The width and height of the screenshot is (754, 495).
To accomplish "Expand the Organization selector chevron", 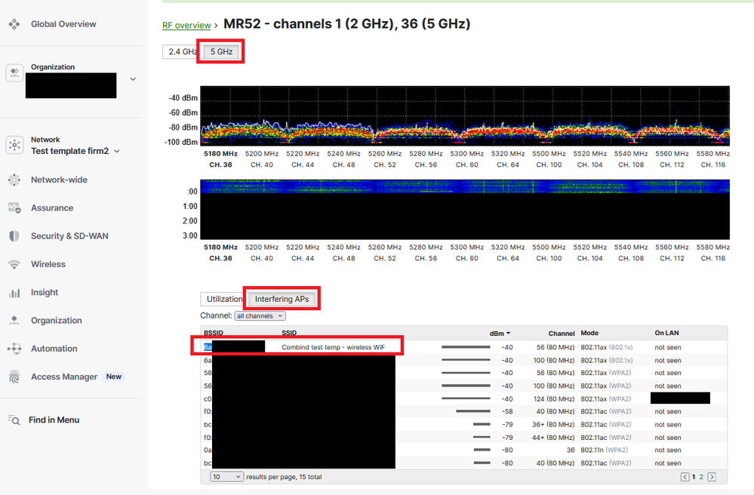I will coord(134,78).
